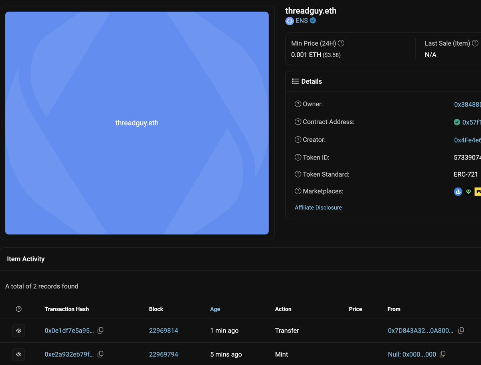This screenshot has height=365, width=481.
Task: Copy transaction hash 0x0e1df7e5a95
Action: pos(101,331)
